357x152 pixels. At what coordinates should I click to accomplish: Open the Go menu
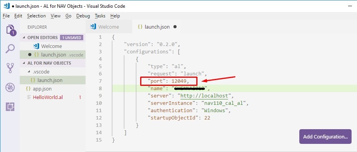(68, 16)
